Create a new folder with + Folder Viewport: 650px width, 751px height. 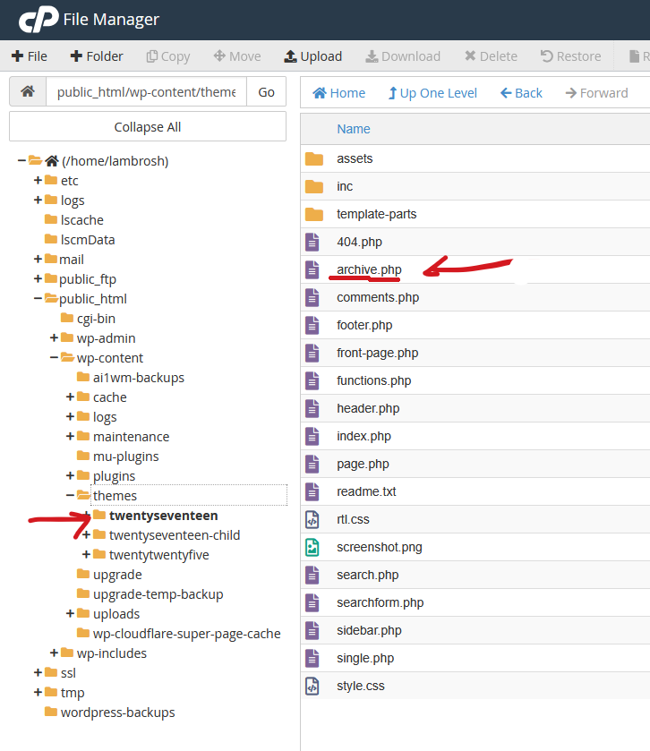[x=97, y=55]
